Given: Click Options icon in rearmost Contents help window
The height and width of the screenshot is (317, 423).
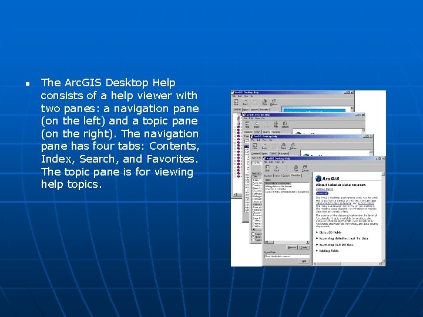Looking at the screenshot, I should (x=274, y=102).
